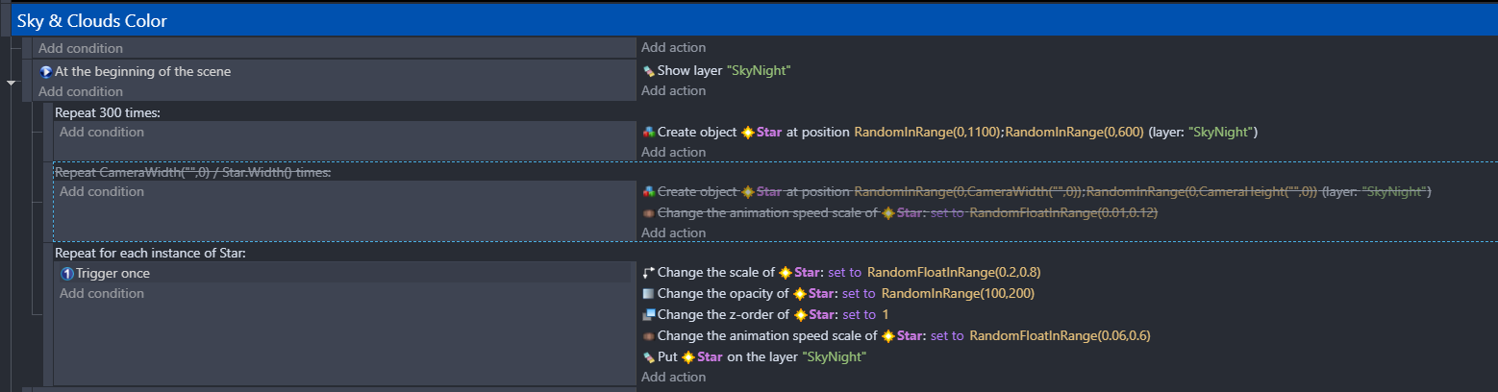Click the Change the scale action icon
The width and height of the screenshot is (1498, 392).
tap(648, 273)
